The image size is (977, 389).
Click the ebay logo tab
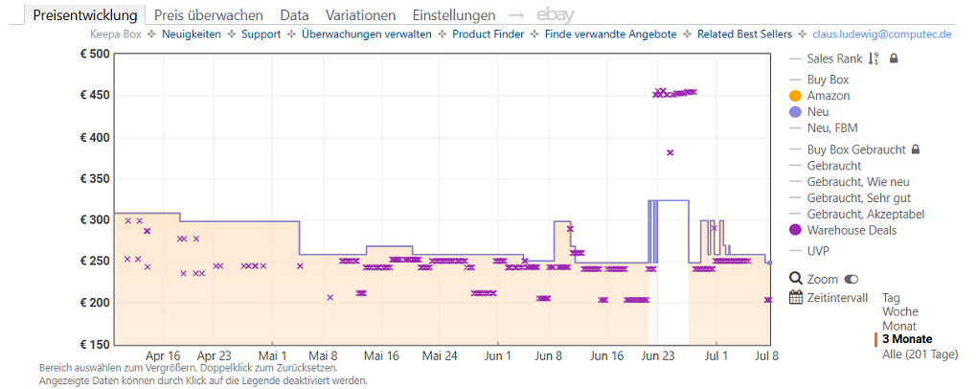[556, 15]
